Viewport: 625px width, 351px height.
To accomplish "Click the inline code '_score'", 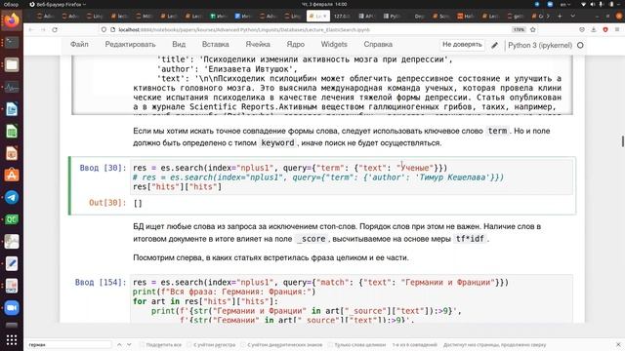I will click(x=312, y=239).
